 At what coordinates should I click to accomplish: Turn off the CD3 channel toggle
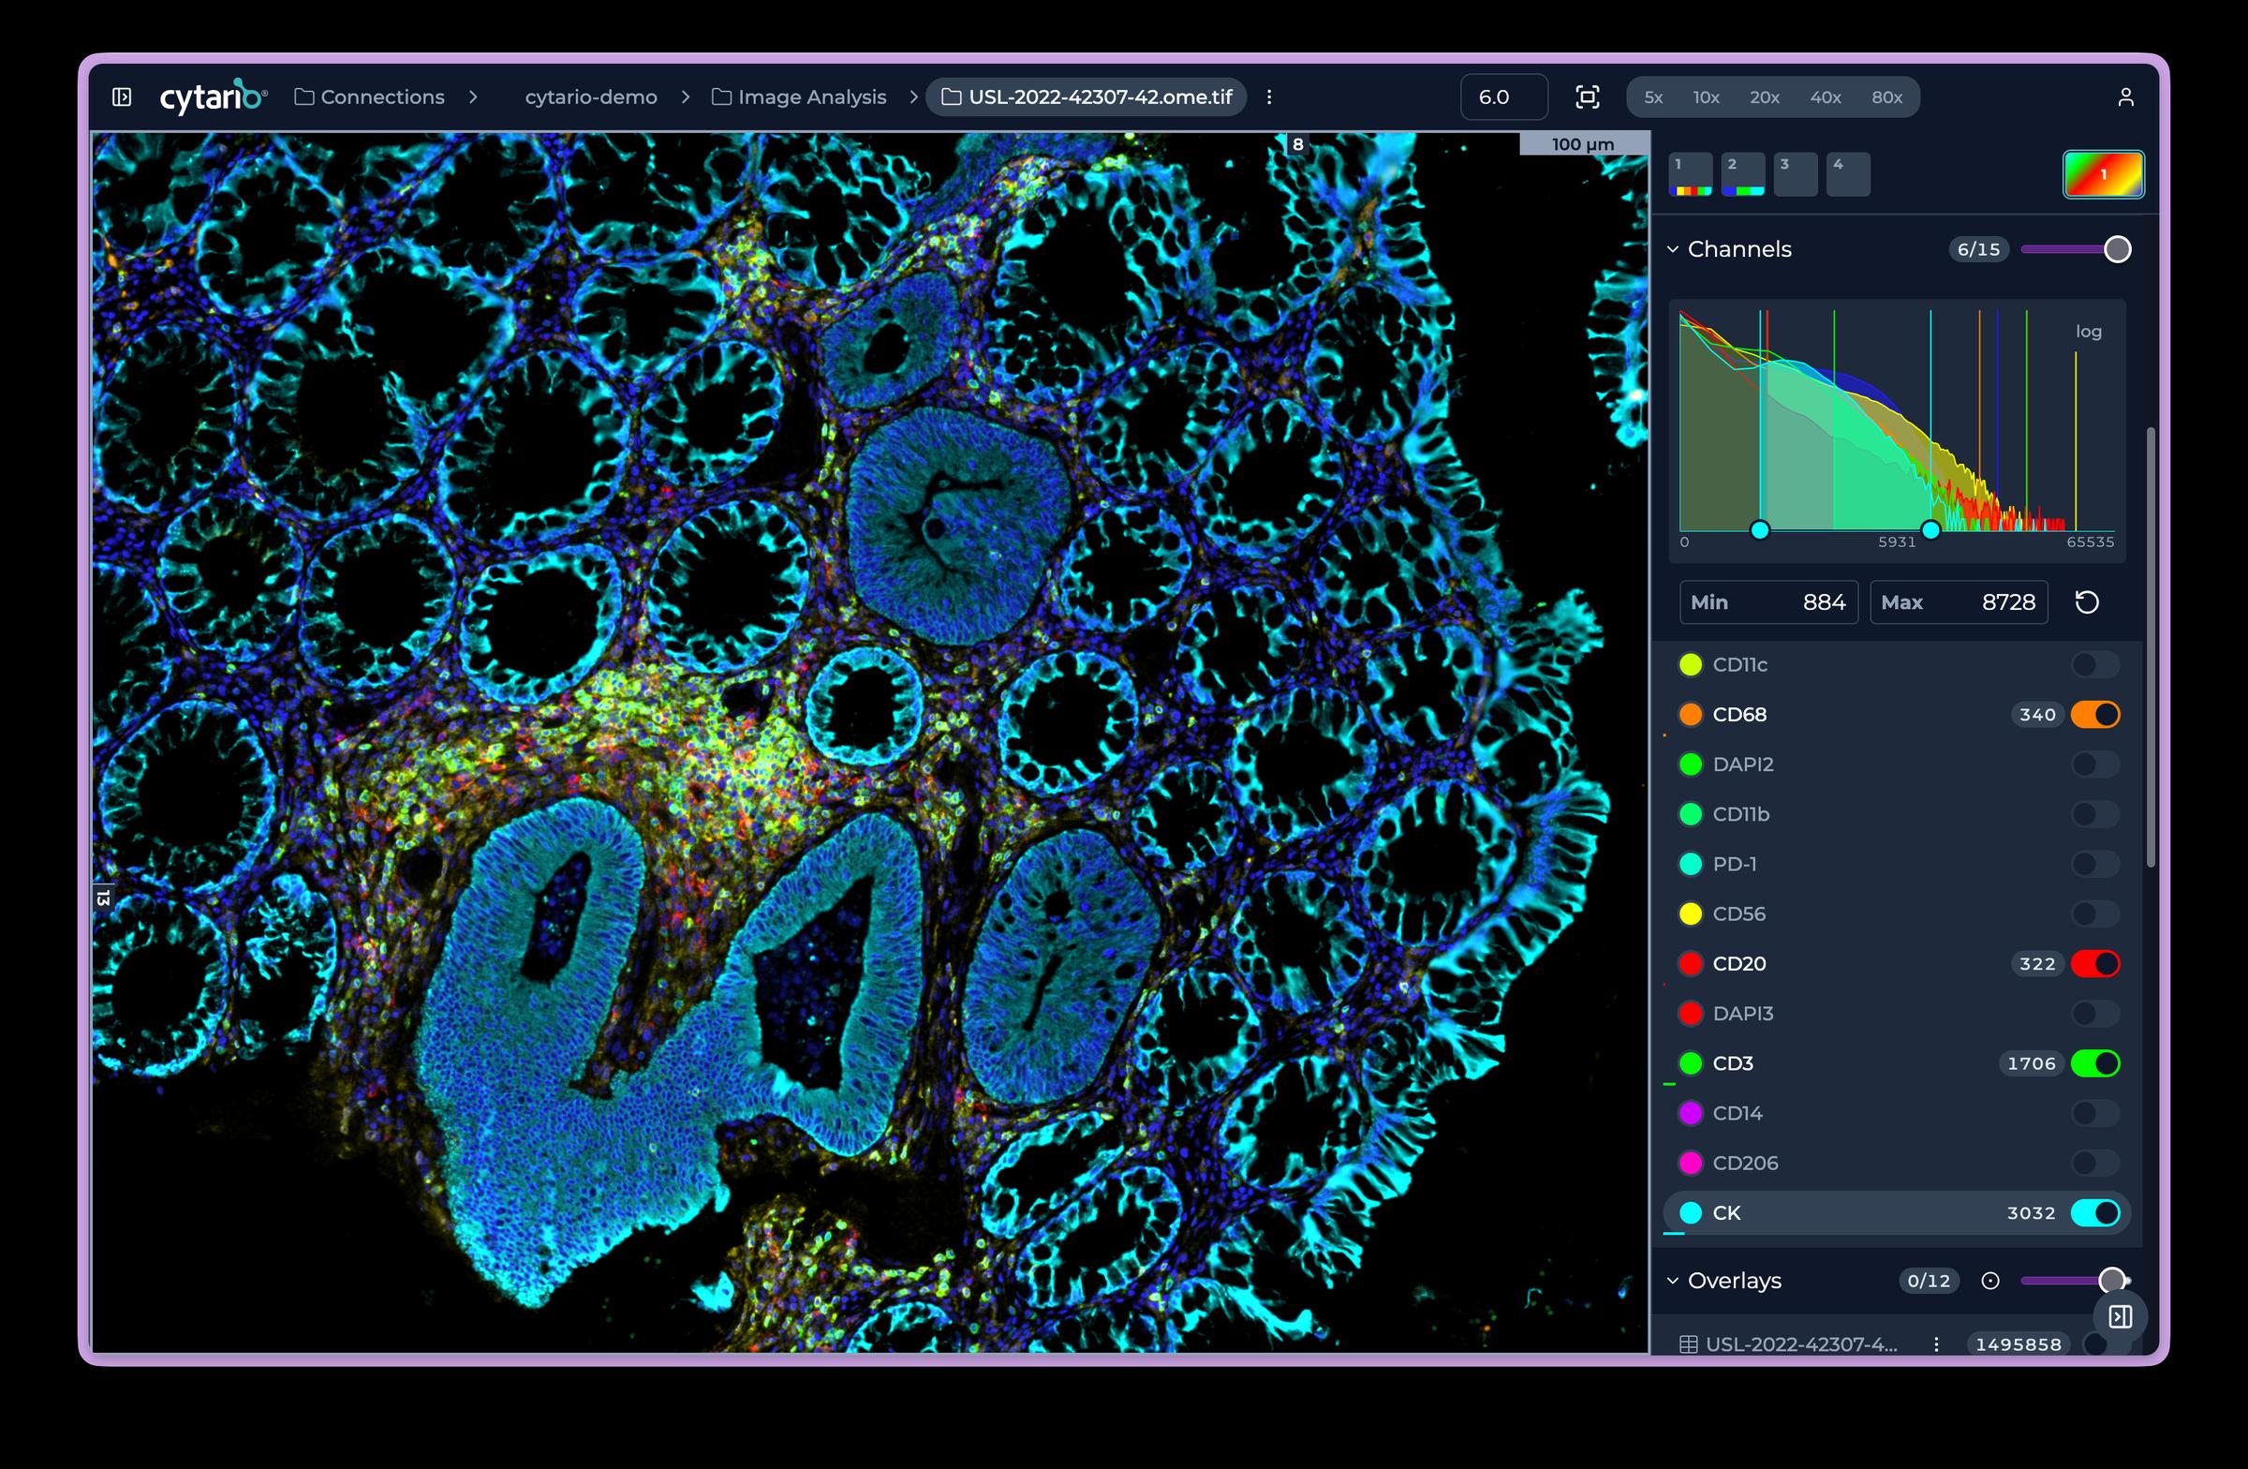click(2095, 1063)
